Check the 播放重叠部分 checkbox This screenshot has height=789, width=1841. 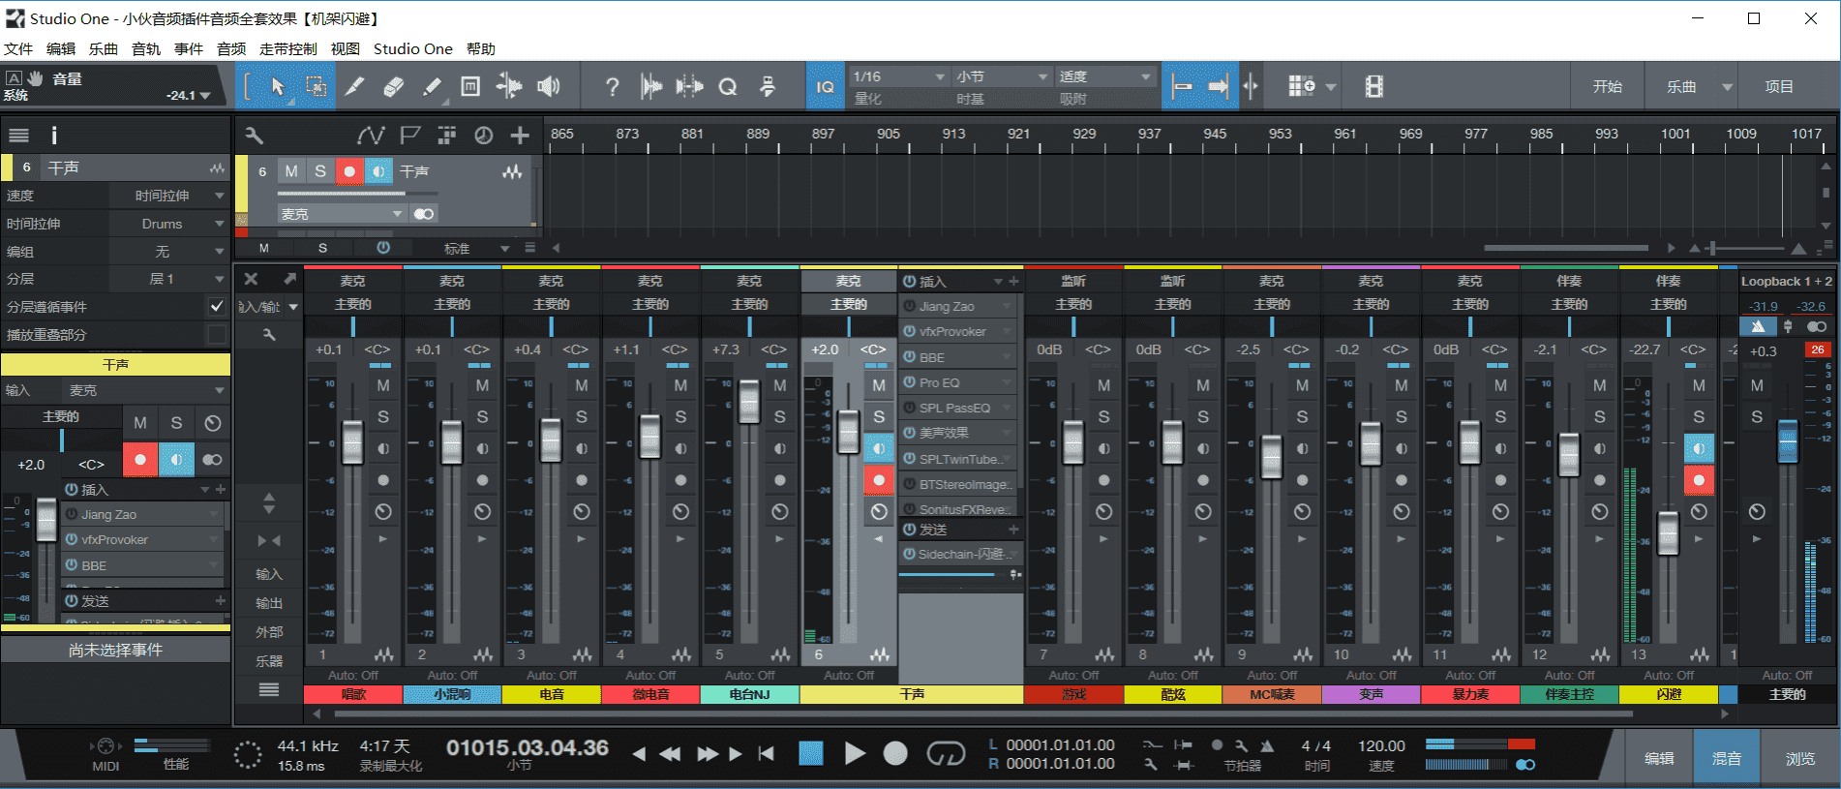(217, 334)
